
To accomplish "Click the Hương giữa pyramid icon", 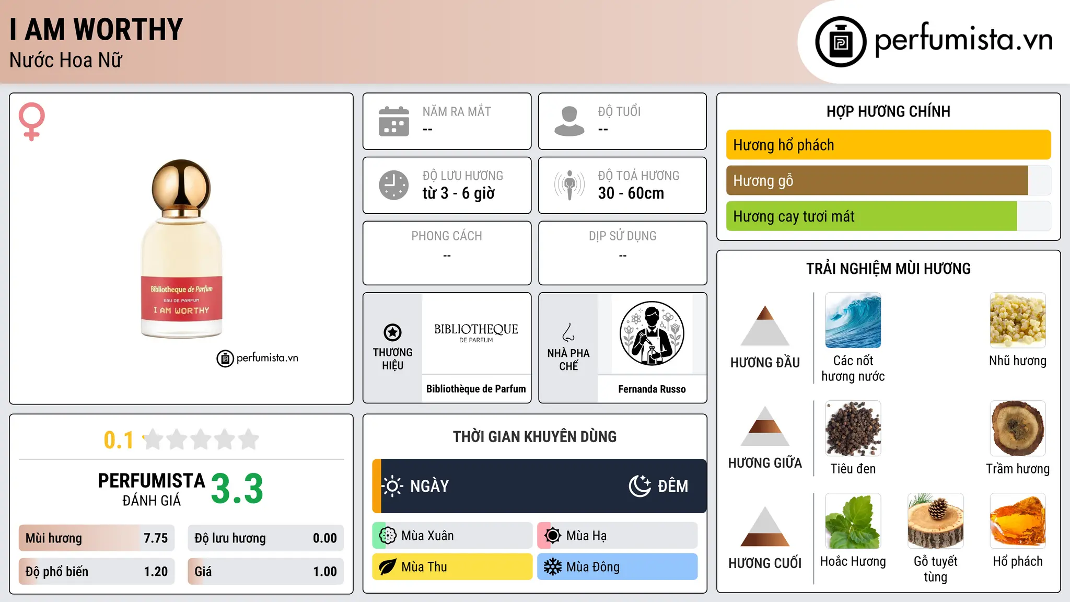I will (765, 425).
